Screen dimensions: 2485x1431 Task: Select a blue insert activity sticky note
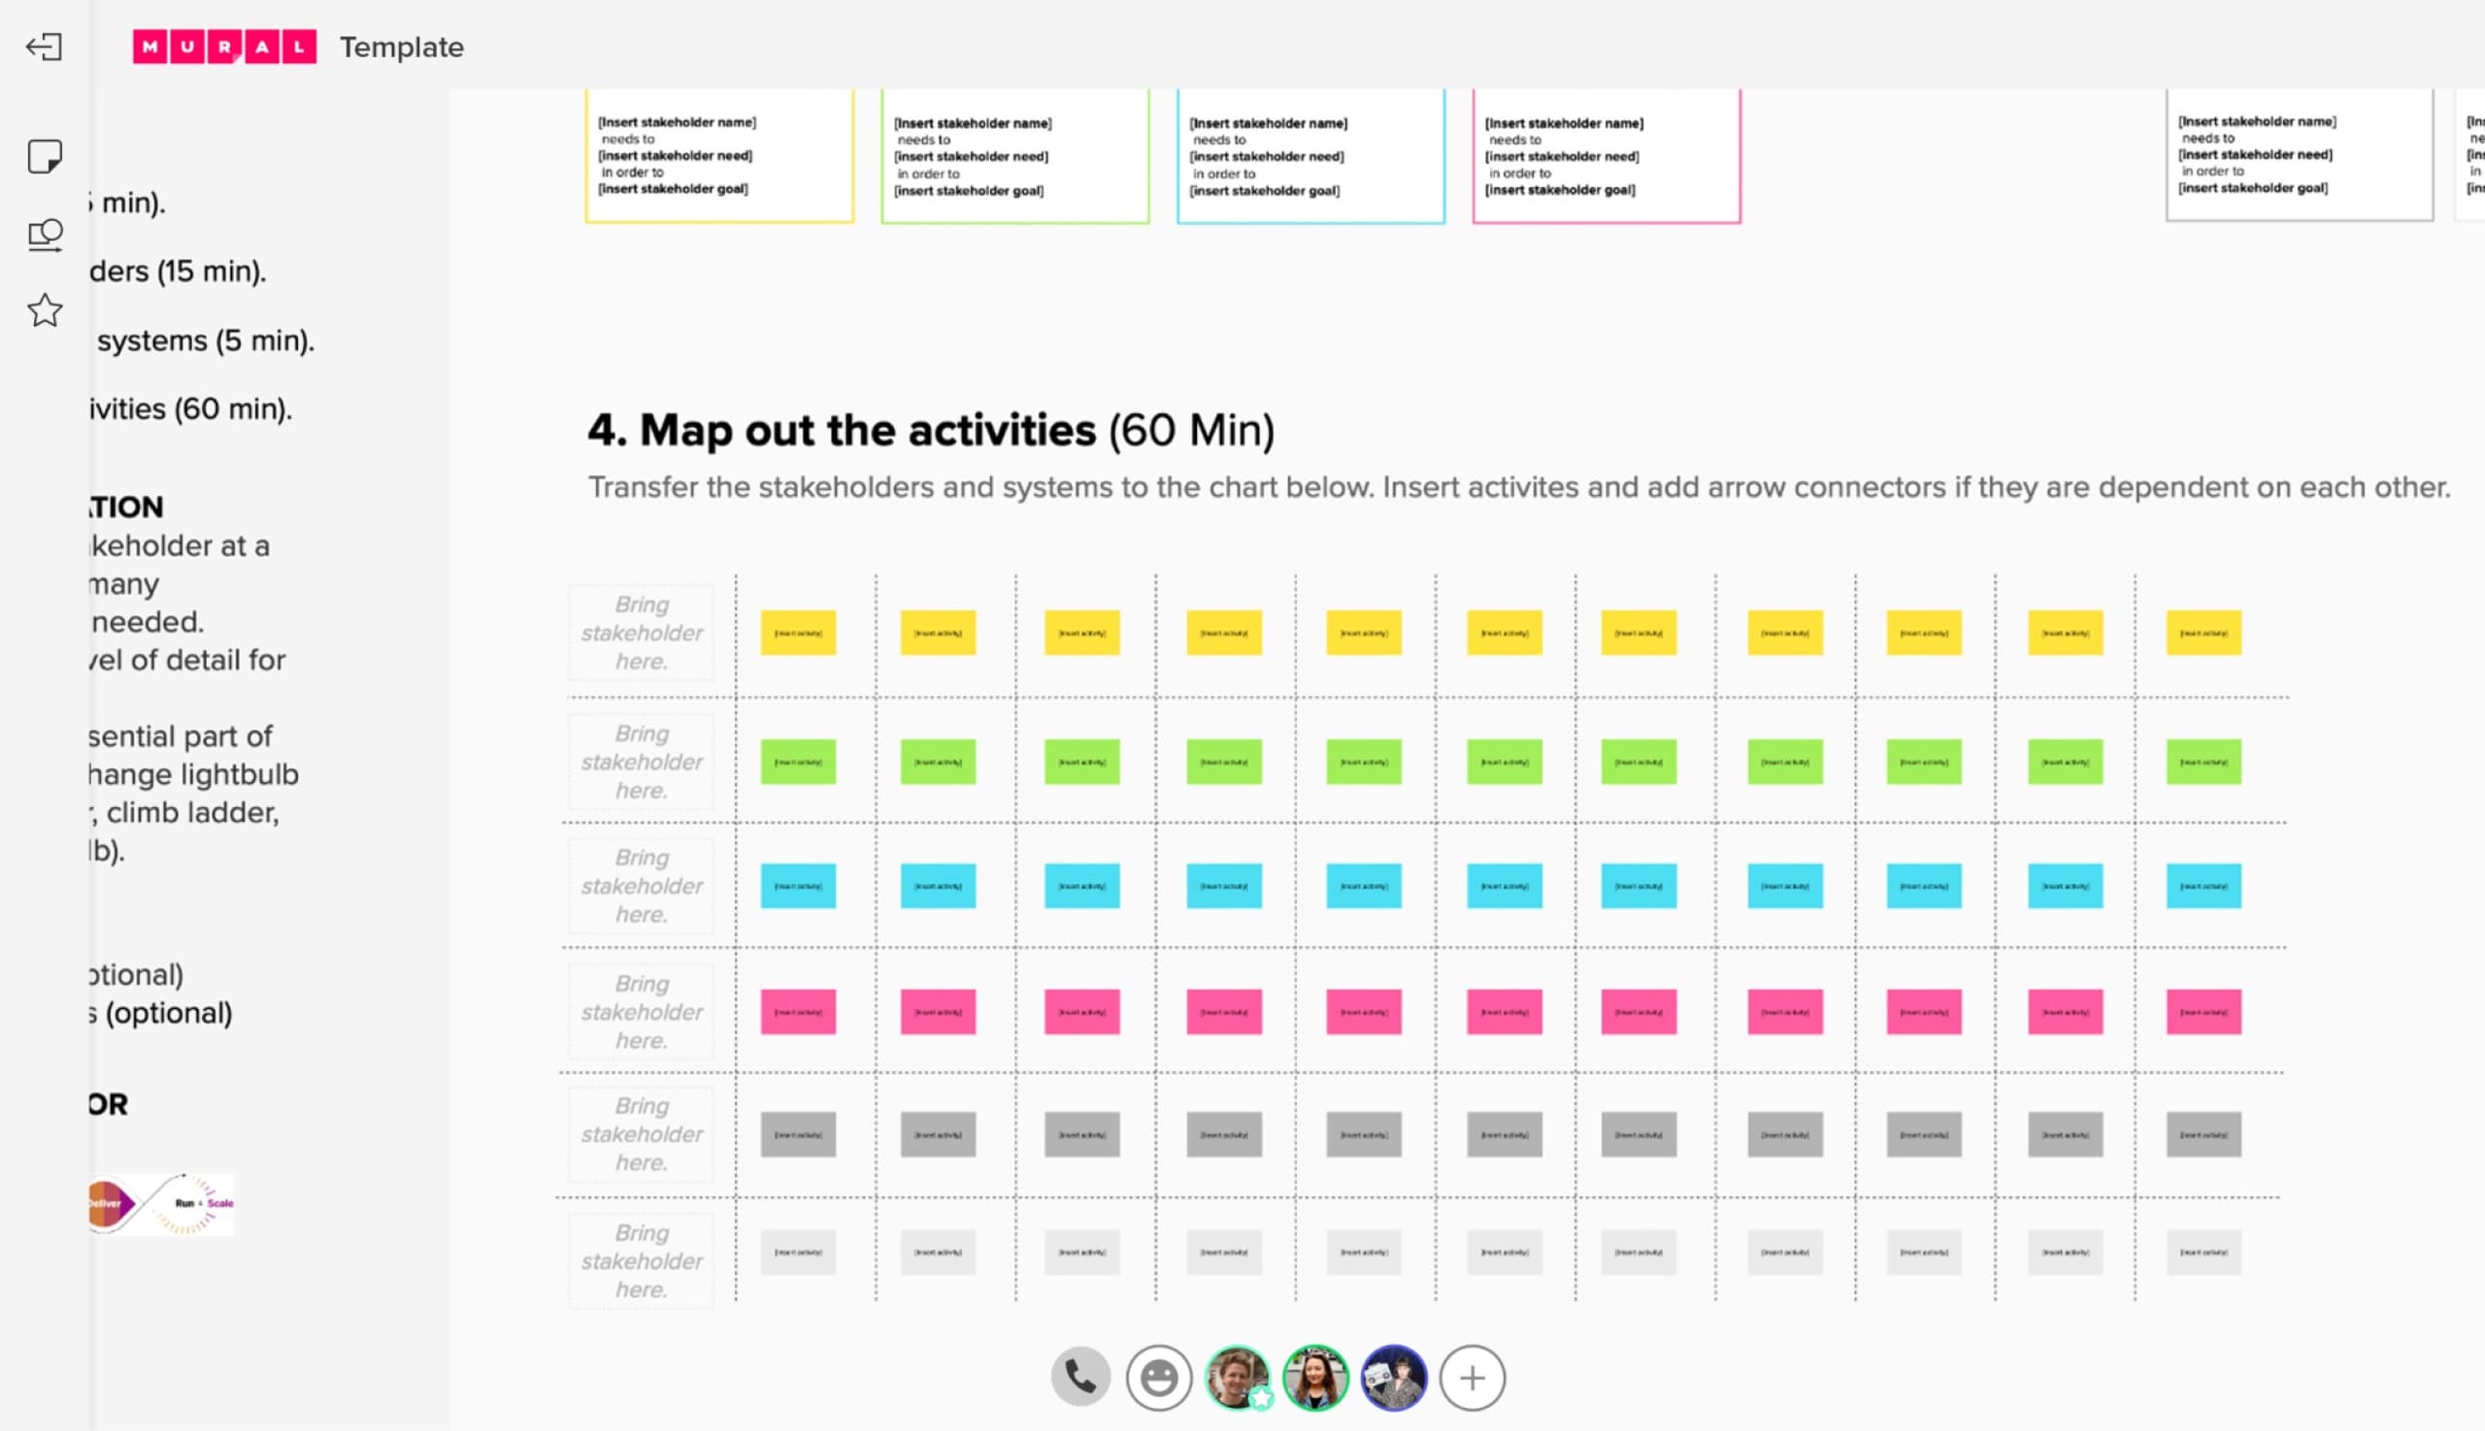pos(799,887)
